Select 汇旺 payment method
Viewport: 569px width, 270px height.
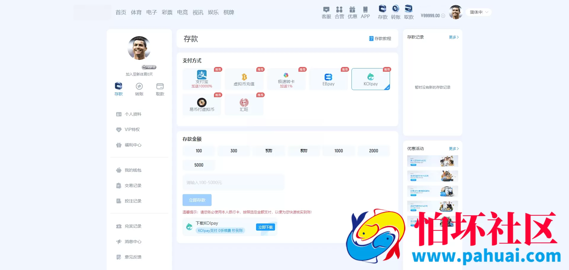click(x=244, y=105)
